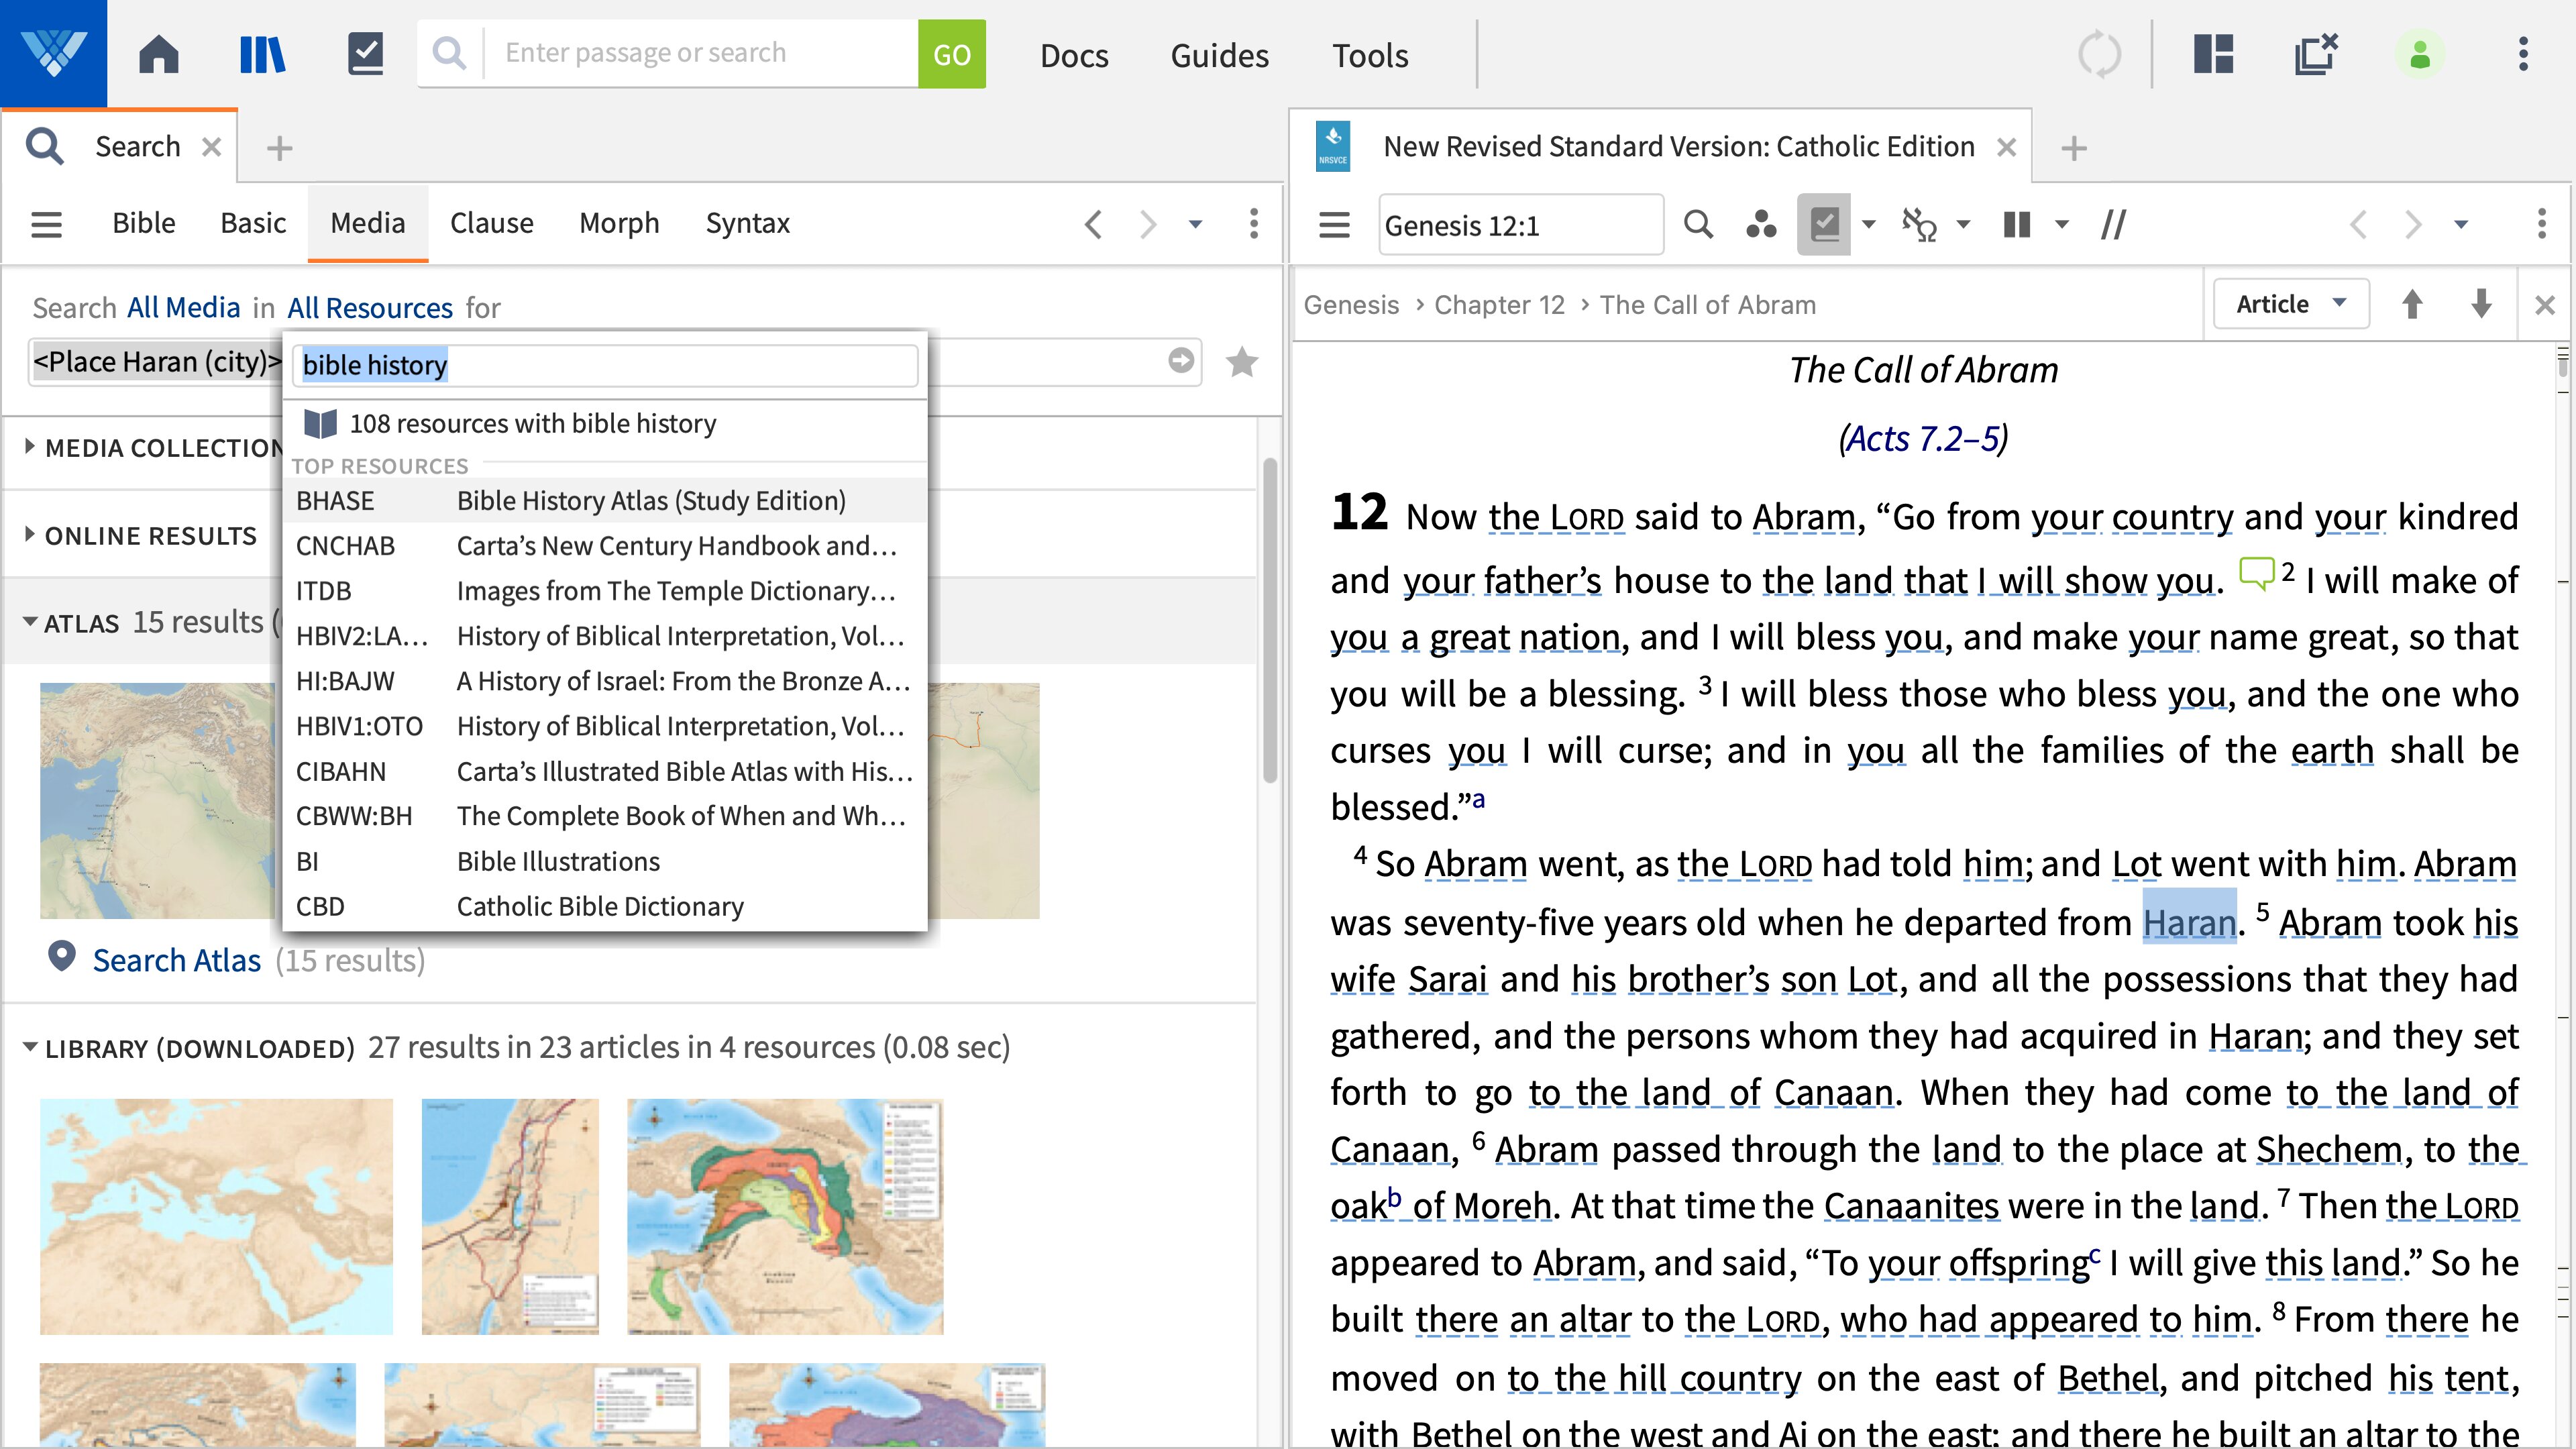Open the account avatar menu

(x=2420, y=56)
